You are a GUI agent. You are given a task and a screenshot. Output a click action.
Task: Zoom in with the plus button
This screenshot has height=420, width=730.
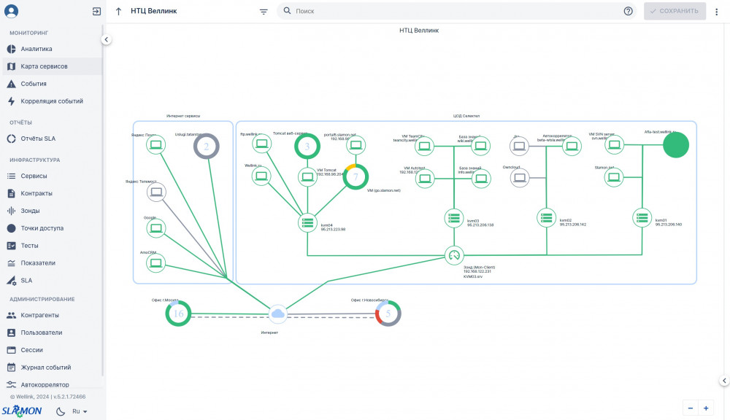click(706, 408)
